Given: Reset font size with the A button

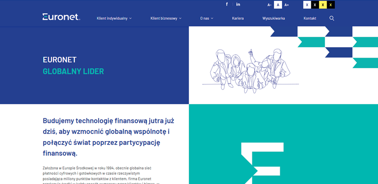Looking at the screenshot, I should pyautogui.click(x=278, y=5).
